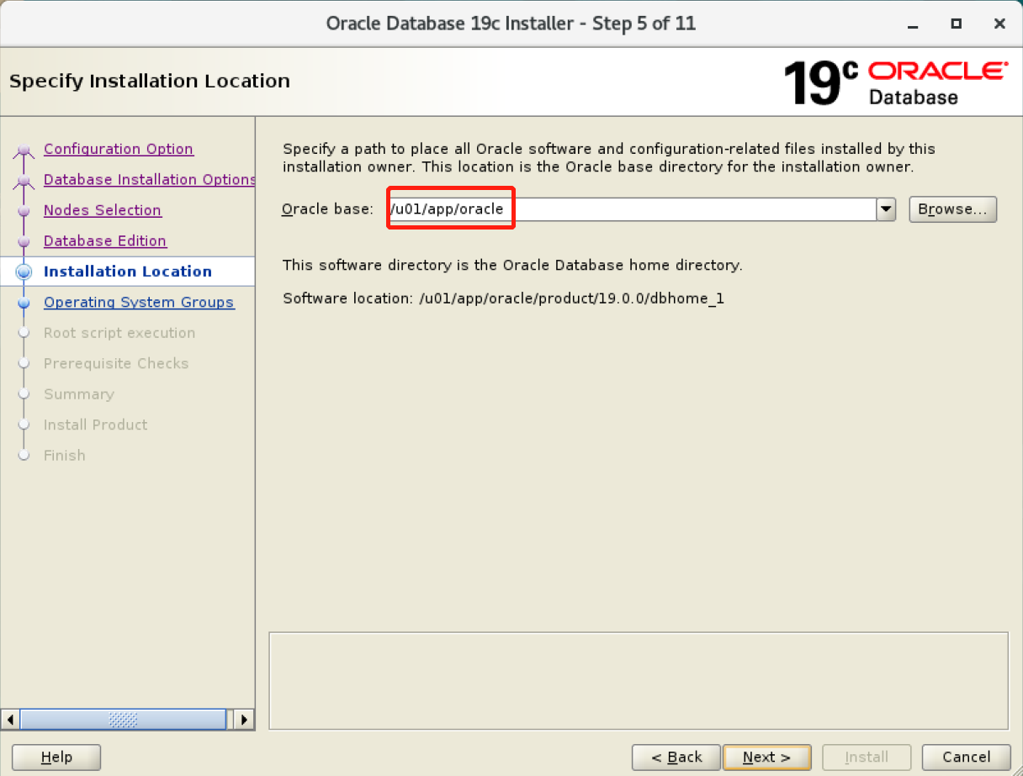The height and width of the screenshot is (776, 1023).
Task: Click the sidebar scrollbar right arrow
Action: [x=245, y=720]
